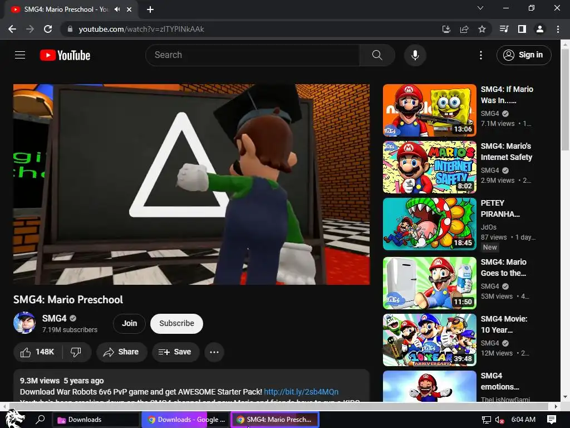This screenshot has width=570, height=428.
Task: Share the Mario Preschool video
Action: (x=121, y=352)
